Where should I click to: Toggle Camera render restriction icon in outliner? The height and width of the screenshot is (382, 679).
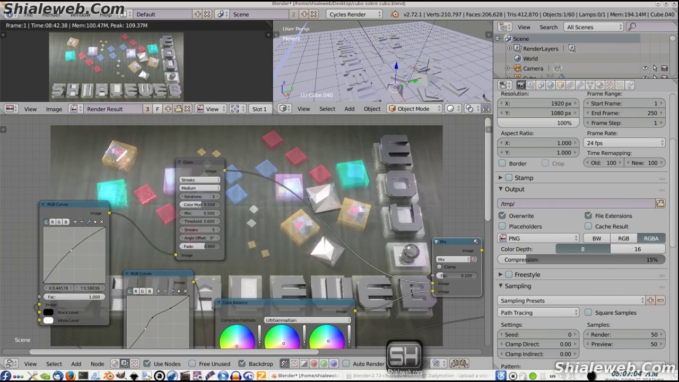coord(664,68)
